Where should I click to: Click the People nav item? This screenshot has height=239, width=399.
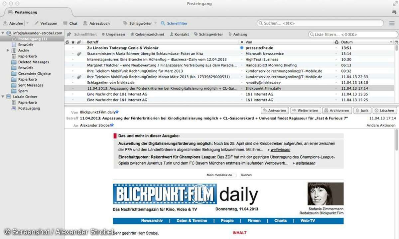tap(227, 221)
